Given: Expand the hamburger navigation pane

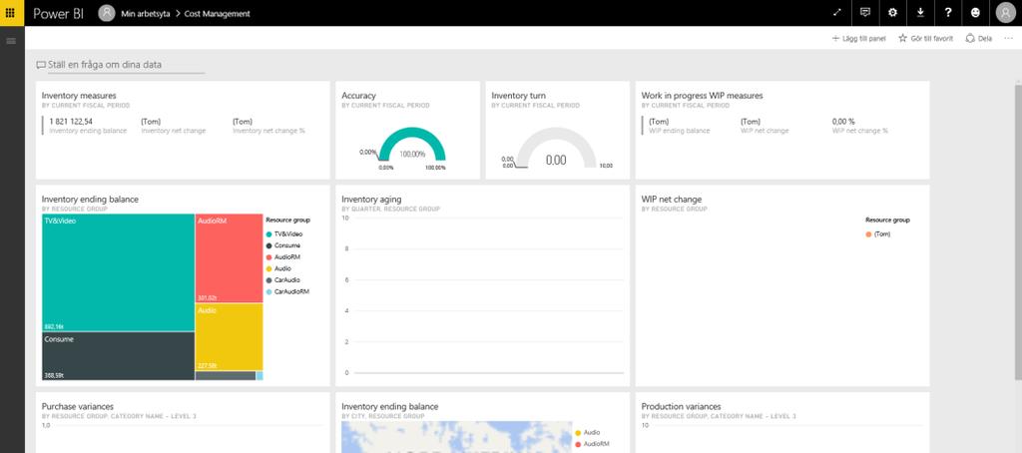Looking at the screenshot, I should (x=10, y=41).
